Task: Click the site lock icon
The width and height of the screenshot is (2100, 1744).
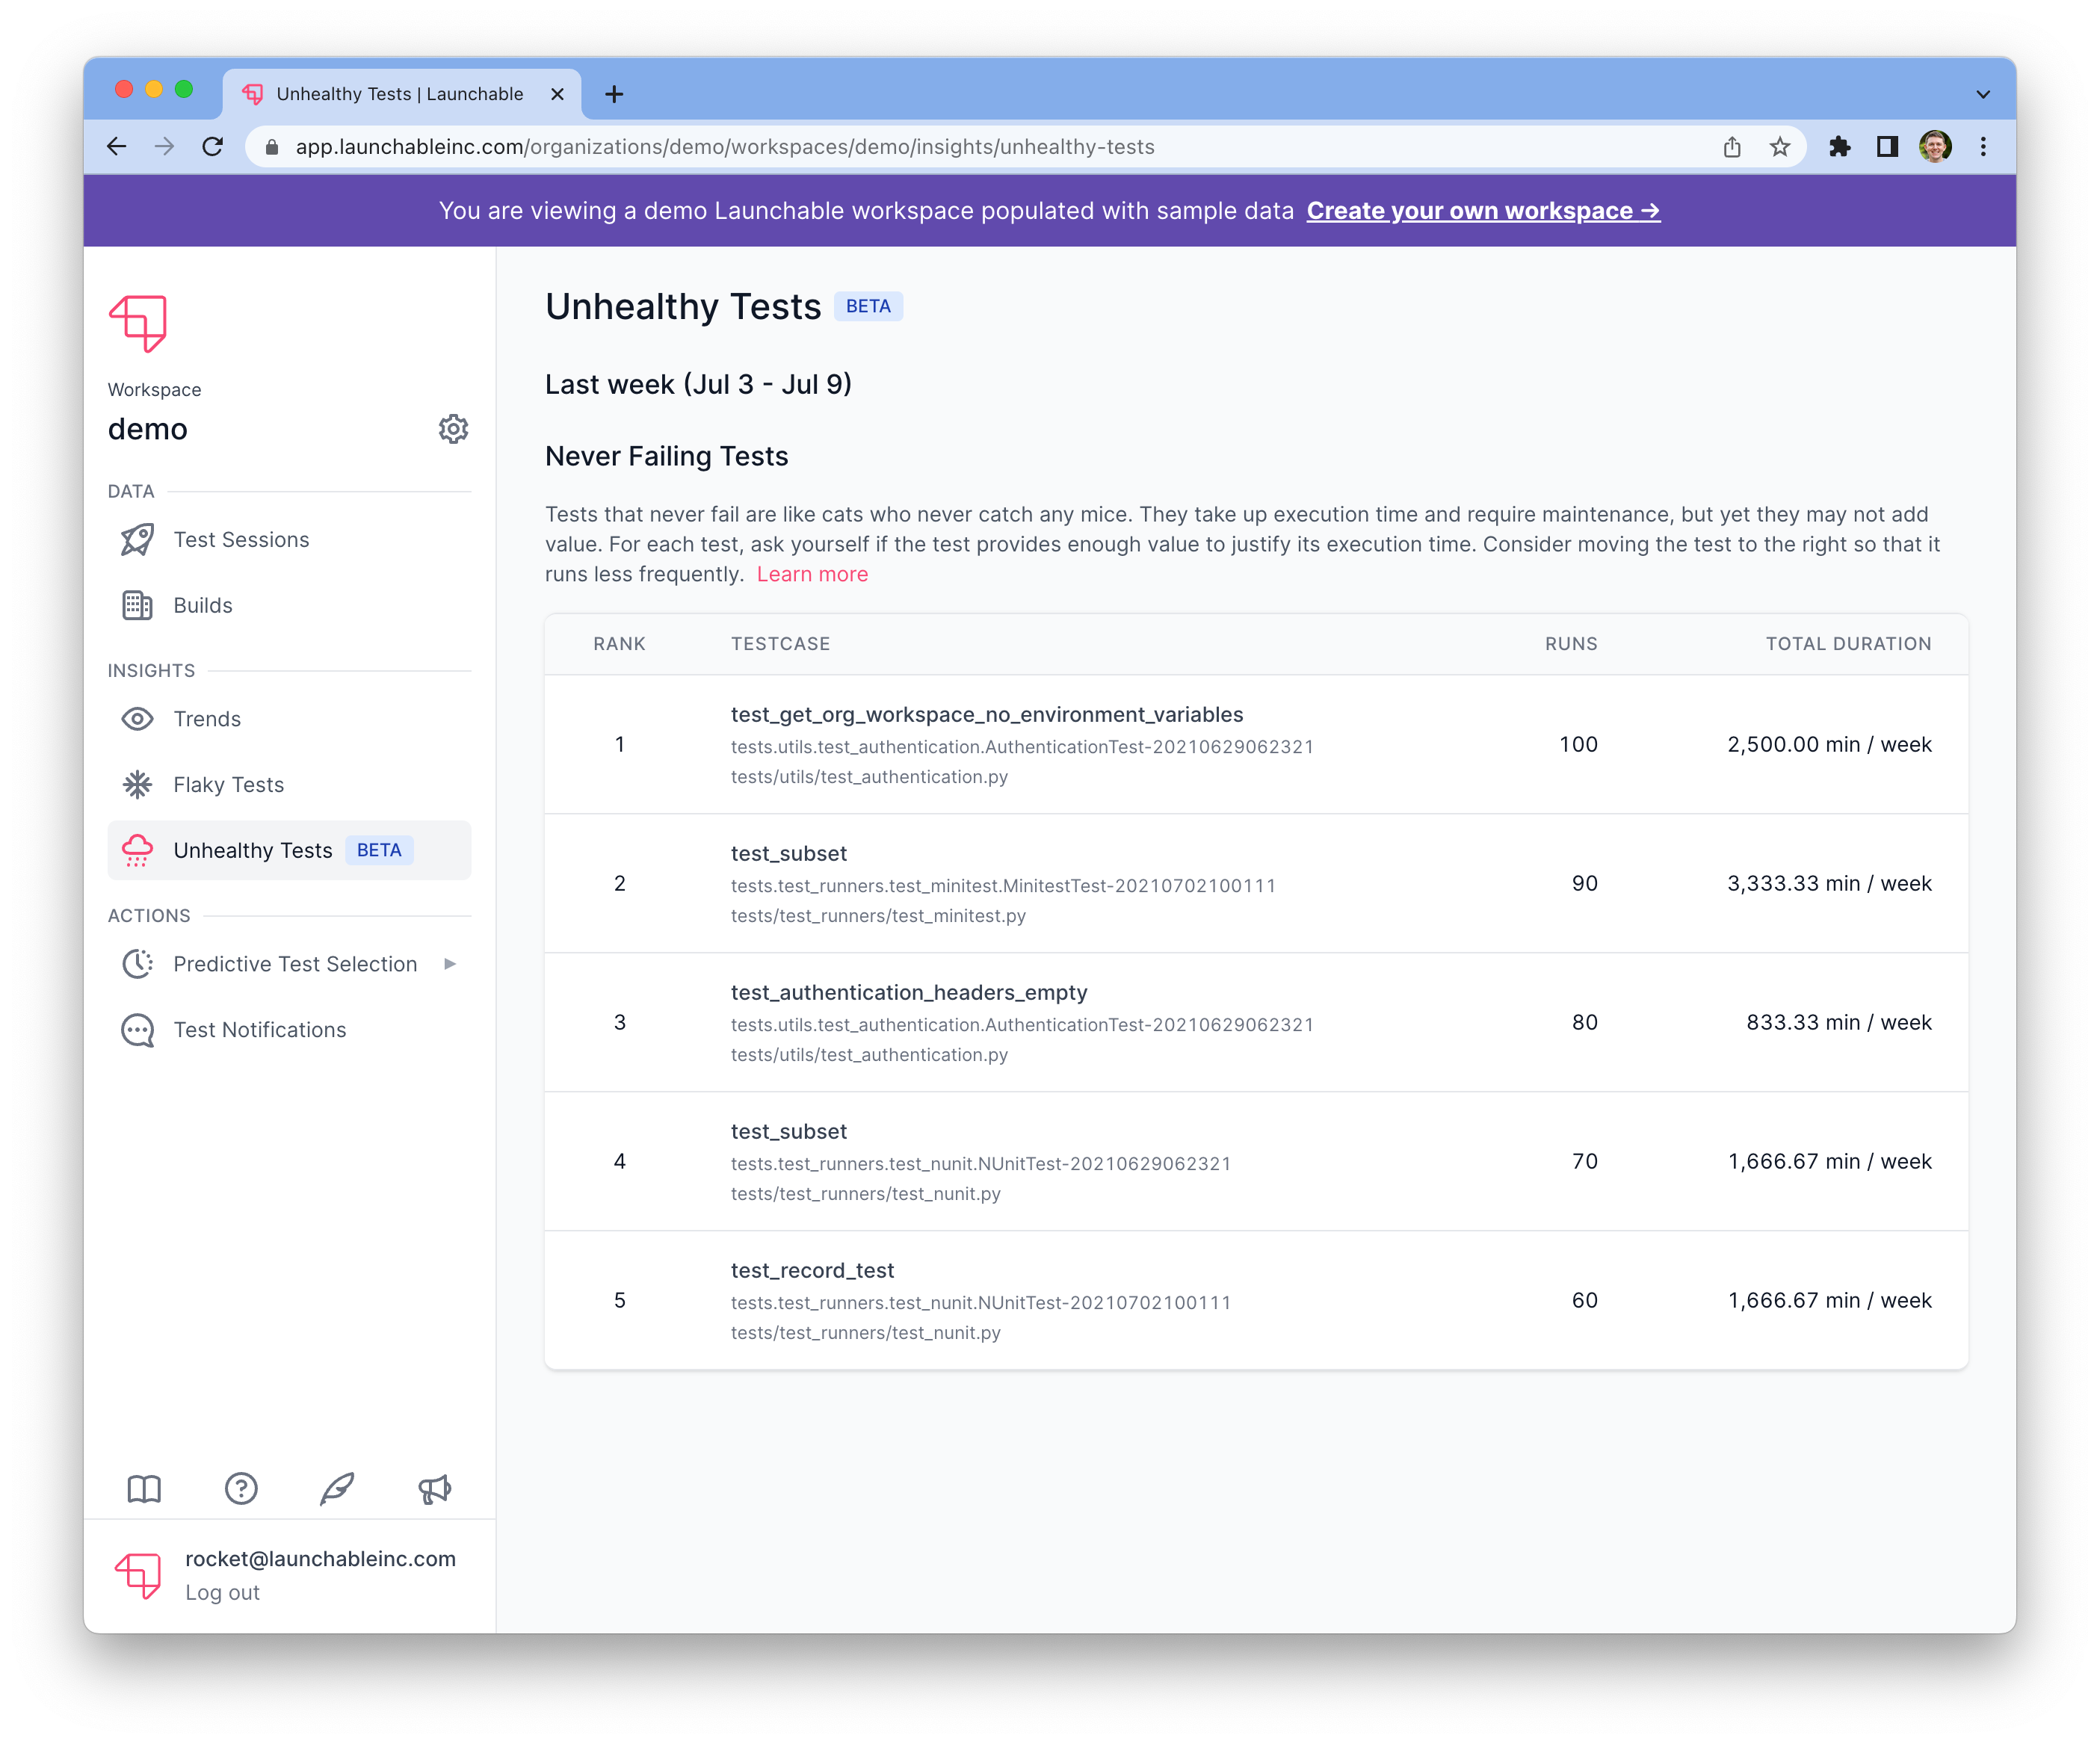Action: [271, 147]
